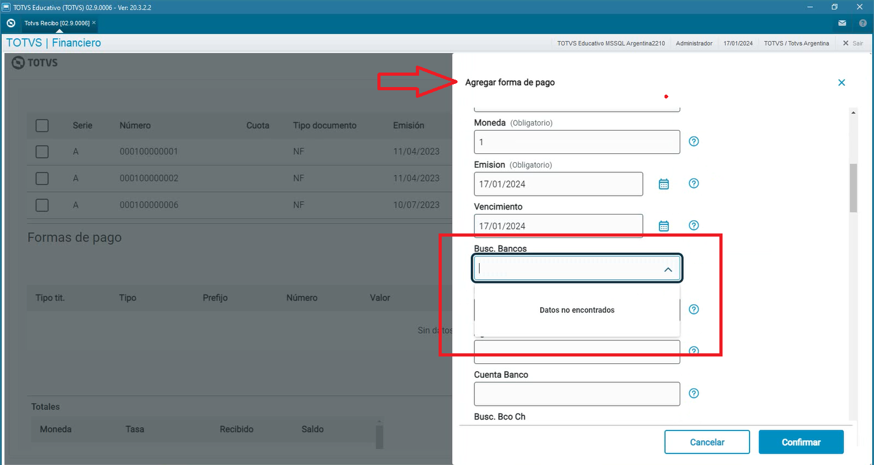The height and width of the screenshot is (465, 874).
Task: Click the Confirmar button
Action: [801, 442]
